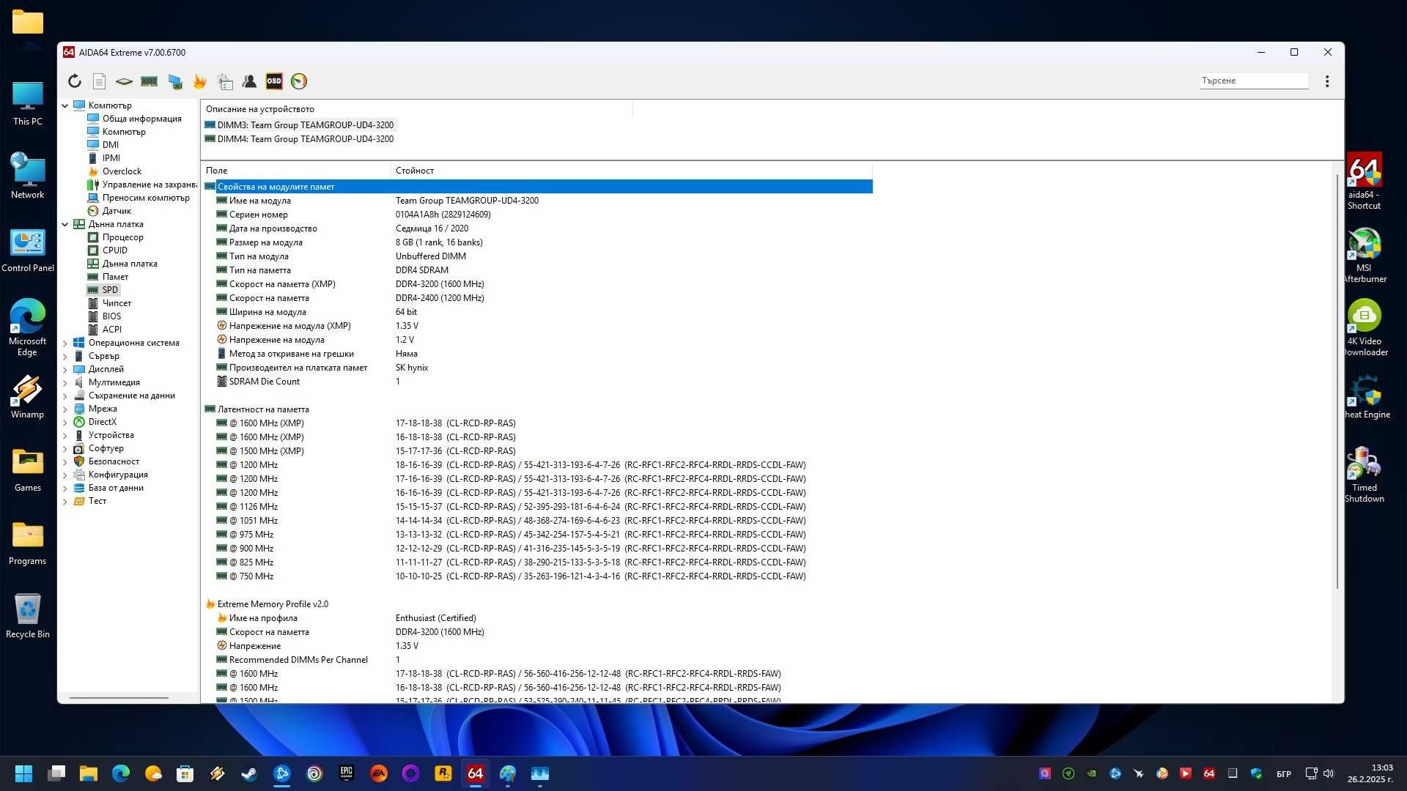Open the 4K Video Downloader shortcut
Image resolution: width=1407 pixels, height=791 pixels.
1364,328
